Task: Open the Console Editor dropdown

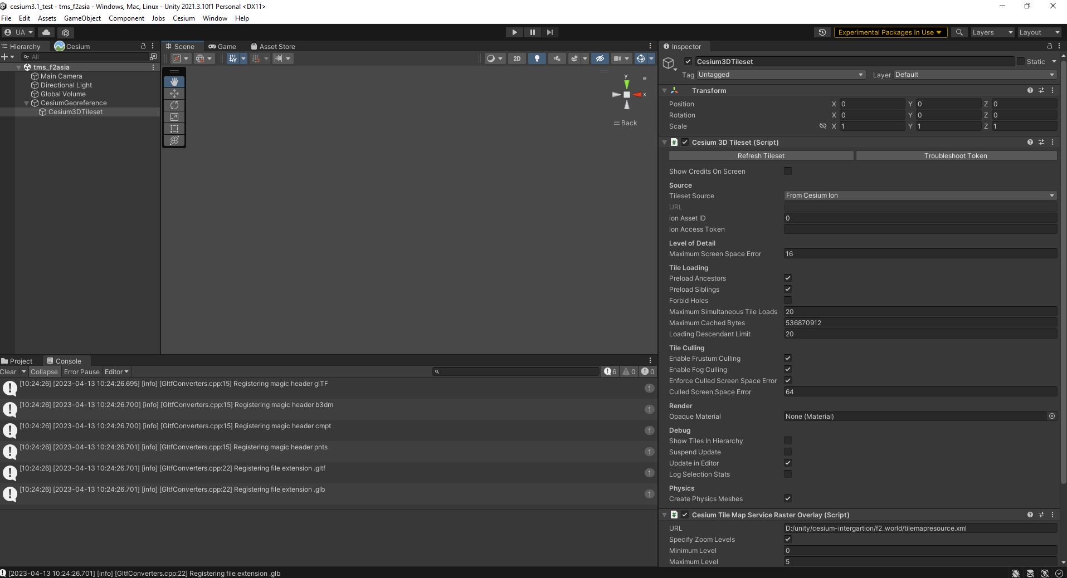Action: click(x=116, y=371)
